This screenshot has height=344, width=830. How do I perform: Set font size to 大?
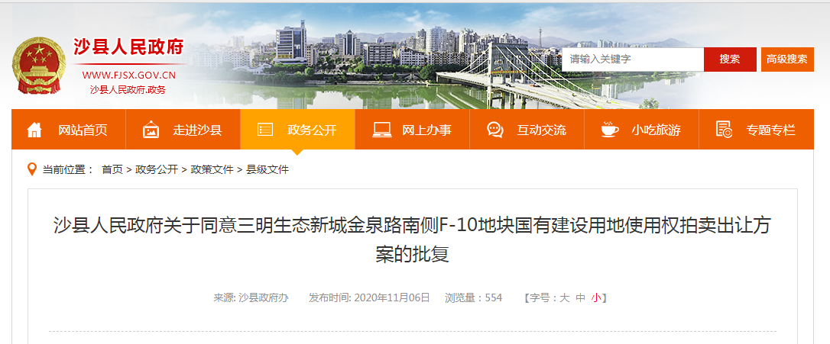(564, 297)
